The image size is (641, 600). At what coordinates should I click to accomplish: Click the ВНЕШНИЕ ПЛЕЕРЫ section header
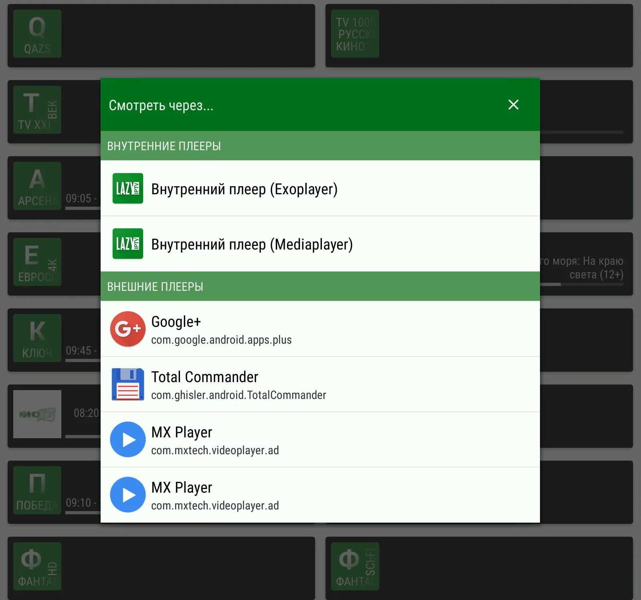pyautogui.click(x=320, y=286)
